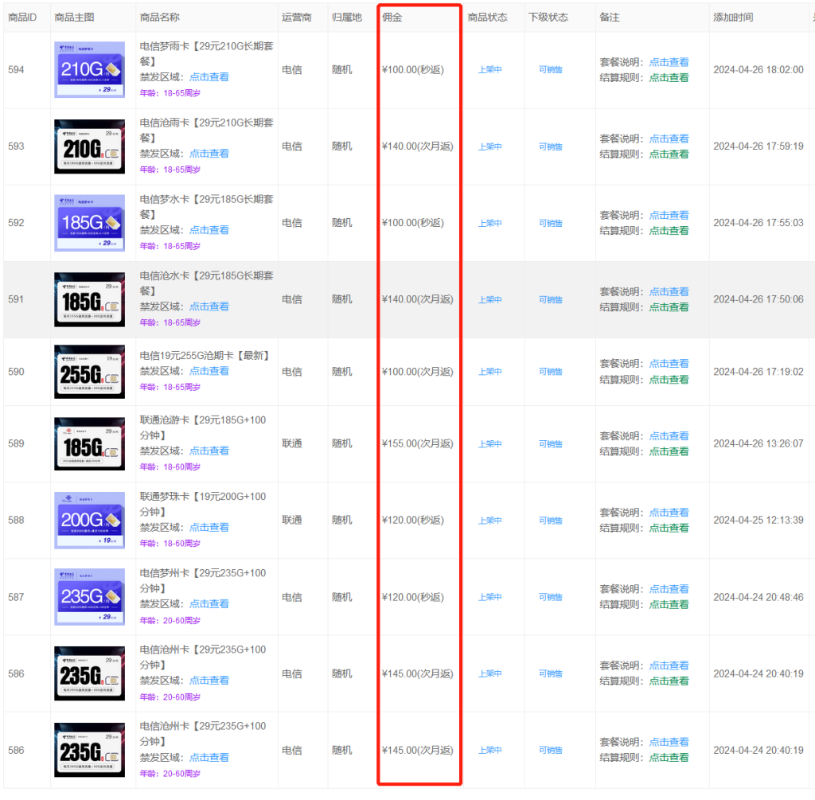Screen dimensions: 815x800
Task: Click 上架中 status for product 590
Action: [x=489, y=372]
